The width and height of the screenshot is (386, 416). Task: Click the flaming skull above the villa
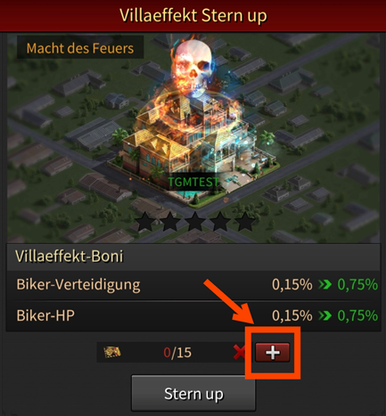(x=193, y=67)
